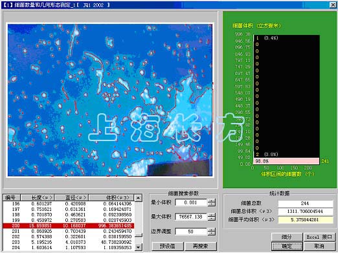Click the 边界调整 value field
Viewport: 338px width, 253px height.
point(191,232)
